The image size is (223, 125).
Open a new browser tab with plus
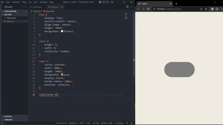(176, 4)
